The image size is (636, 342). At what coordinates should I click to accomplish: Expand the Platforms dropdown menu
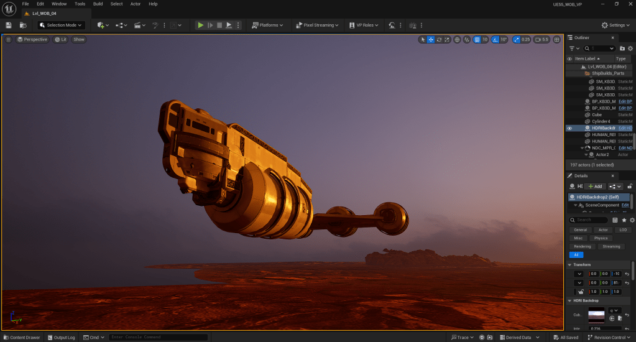(x=267, y=25)
